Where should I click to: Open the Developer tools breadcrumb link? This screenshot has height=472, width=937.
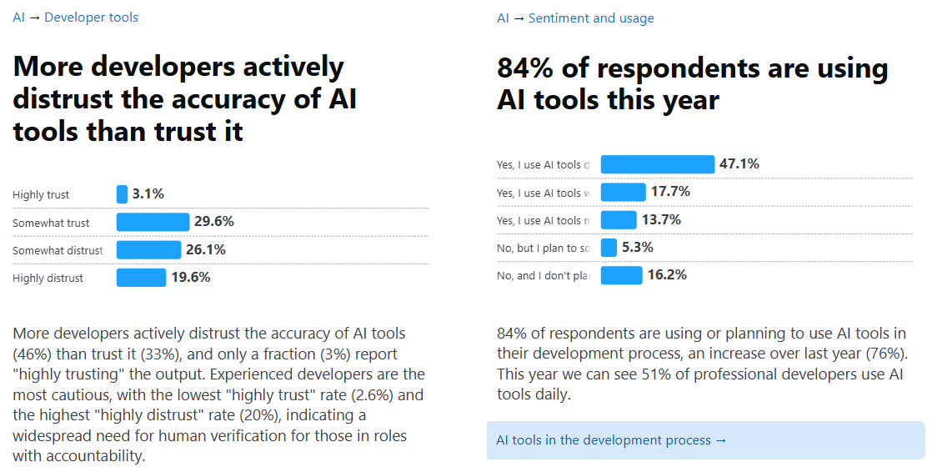[91, 18]
